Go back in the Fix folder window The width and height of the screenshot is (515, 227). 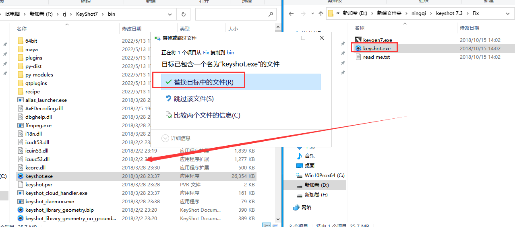(291, 13)
